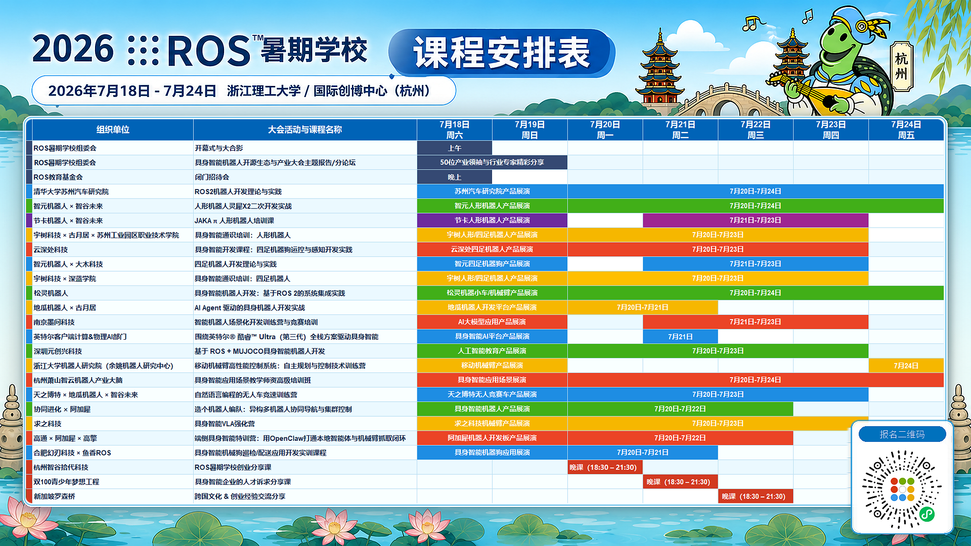Click the 具身智能VLA强化营 course cell

[305, 424]
